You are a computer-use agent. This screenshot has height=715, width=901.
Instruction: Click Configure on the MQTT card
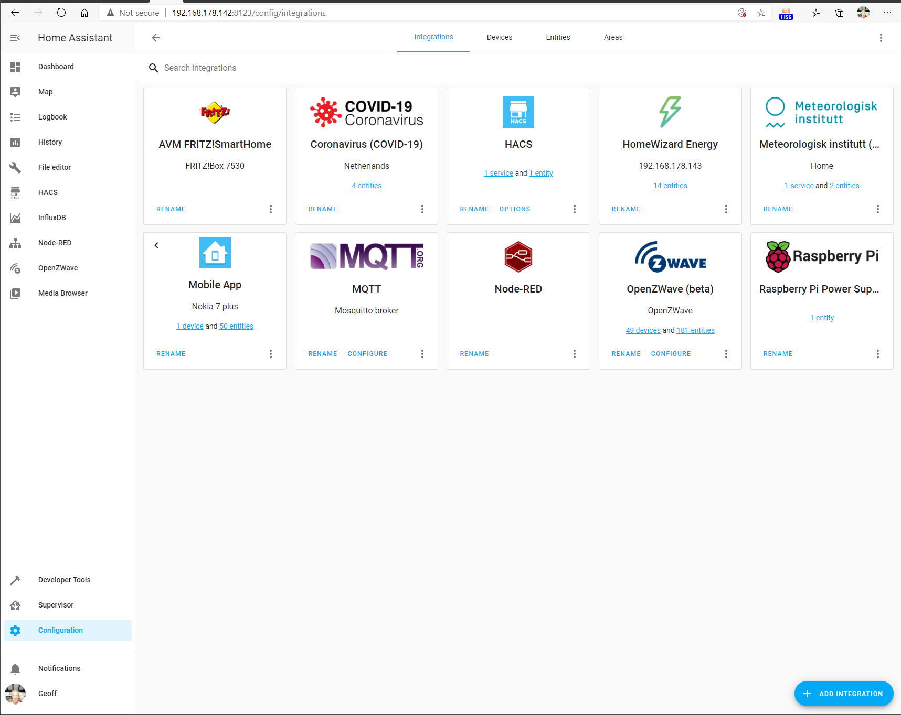[x=367, y=354]
